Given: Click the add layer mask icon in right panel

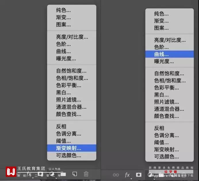Looking at the screenshot, I should [x=139, y=175].
